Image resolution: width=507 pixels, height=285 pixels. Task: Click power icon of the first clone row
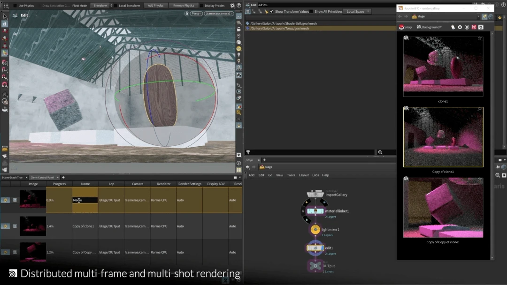click(x=5, y=200)
